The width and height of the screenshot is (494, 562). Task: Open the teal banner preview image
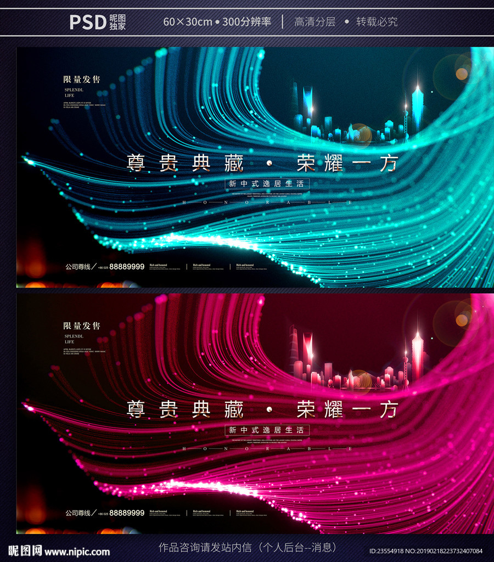(x=255, y=167)
